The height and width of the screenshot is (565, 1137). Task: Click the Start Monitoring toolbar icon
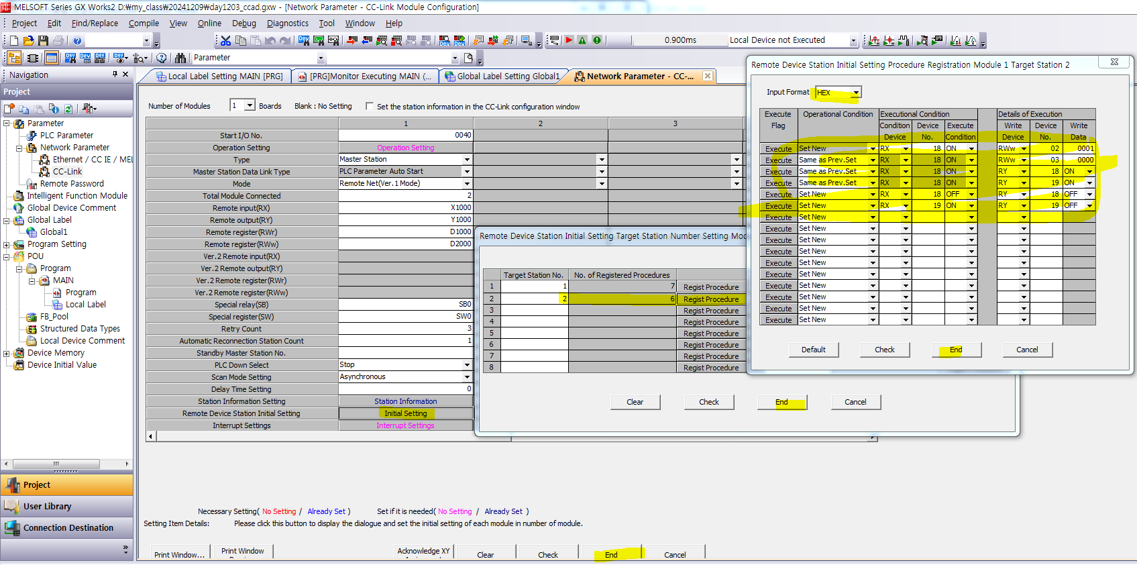click(x=382, y=40)
